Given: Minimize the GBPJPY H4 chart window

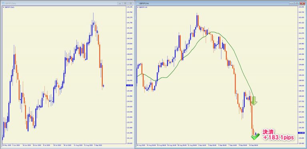Looking at the screenshot, I should pos(292,3).
